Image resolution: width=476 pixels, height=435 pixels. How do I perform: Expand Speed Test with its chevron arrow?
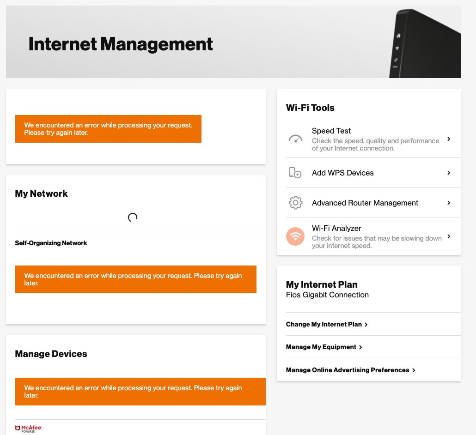coord(449,139)
